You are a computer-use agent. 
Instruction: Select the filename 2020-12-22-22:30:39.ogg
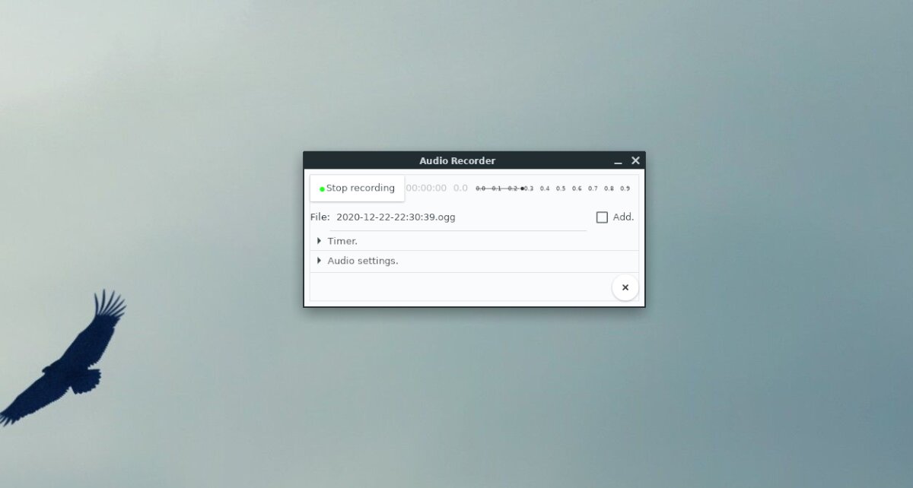pyautogui.click(x=394, y=217)
